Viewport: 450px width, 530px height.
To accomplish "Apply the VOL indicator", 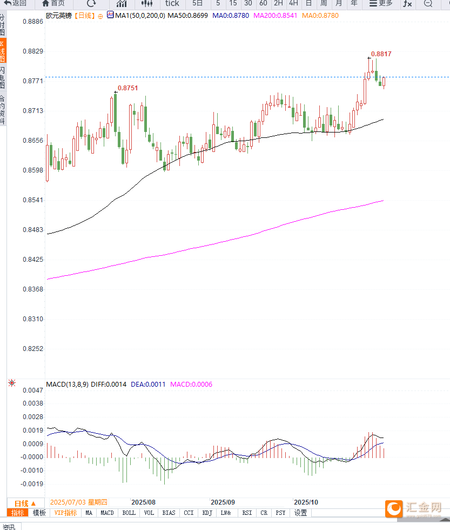I will click(x=149, y=513).
